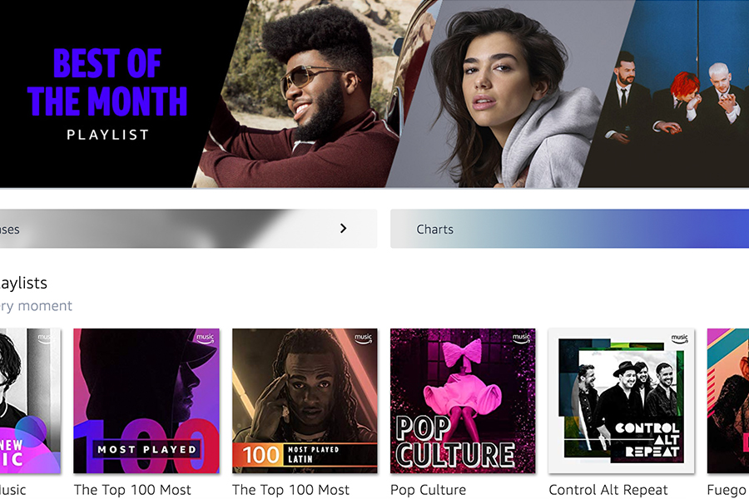The width and height of the screenshot is (749, 499).
Task: Click Amazon music logo on Latin 100 cover
Action: tap(363, 338)
